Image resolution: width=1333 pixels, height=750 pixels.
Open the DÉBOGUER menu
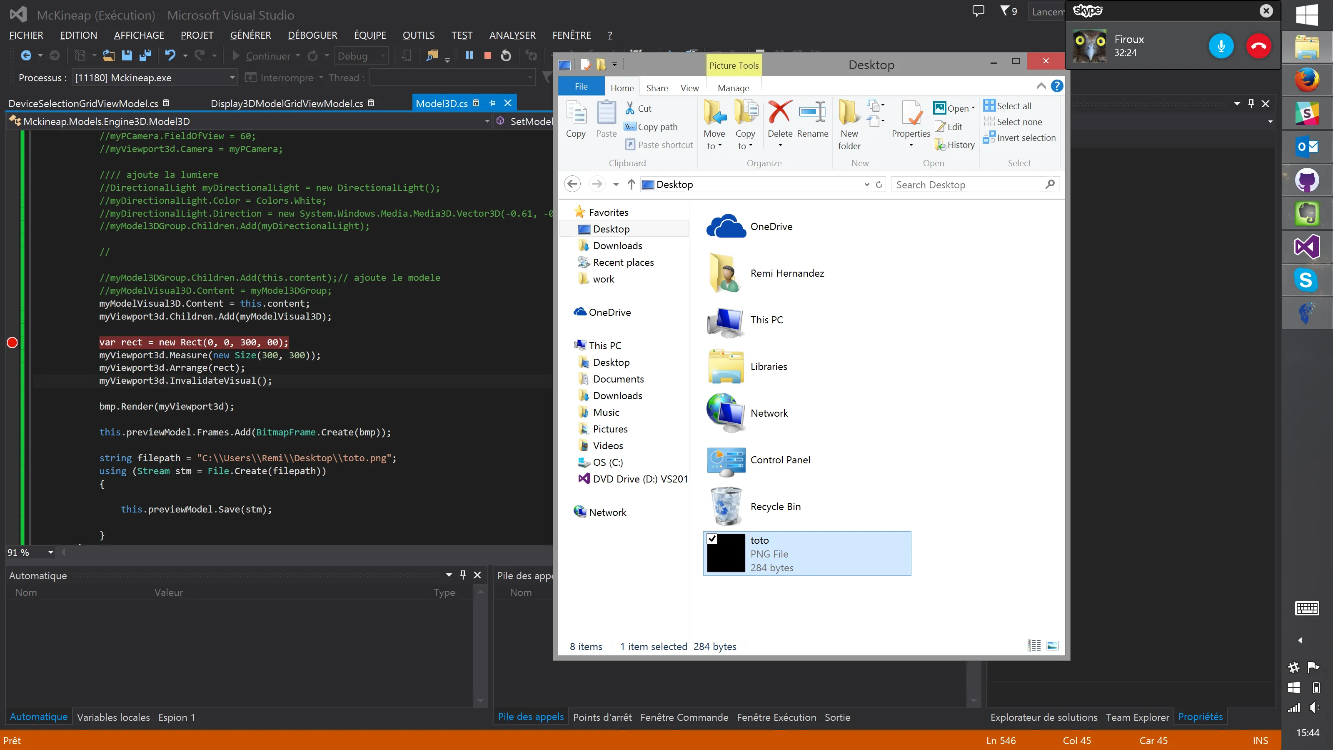[312, 35]
